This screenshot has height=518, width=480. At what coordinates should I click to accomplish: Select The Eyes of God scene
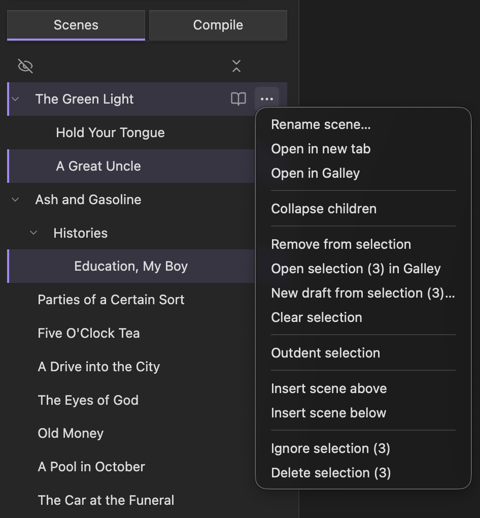88,400
